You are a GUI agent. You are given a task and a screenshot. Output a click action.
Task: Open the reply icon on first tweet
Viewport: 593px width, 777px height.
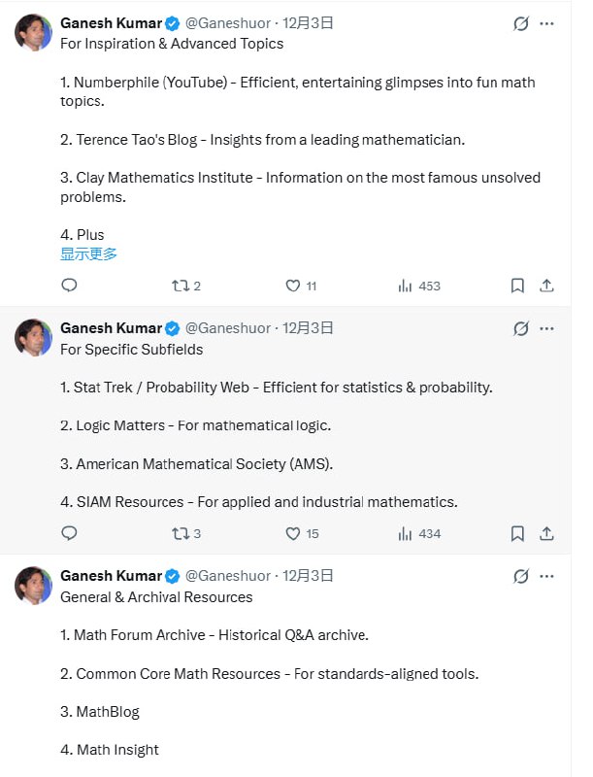(x=69, y=286)
